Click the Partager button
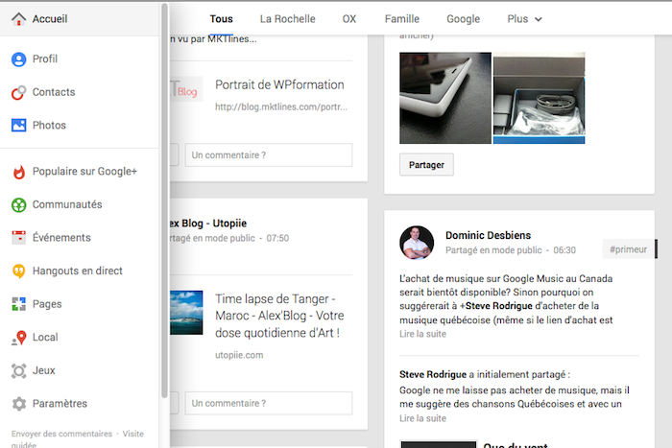Image resolution: width=672 pixels, height=448 pixels. (x=426, y=165)
